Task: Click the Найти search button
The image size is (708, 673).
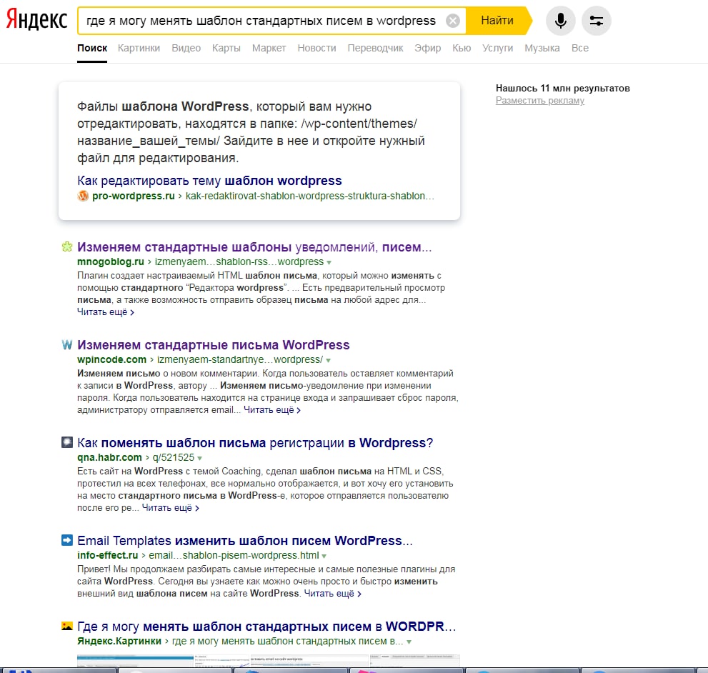Action: [497, 21]
